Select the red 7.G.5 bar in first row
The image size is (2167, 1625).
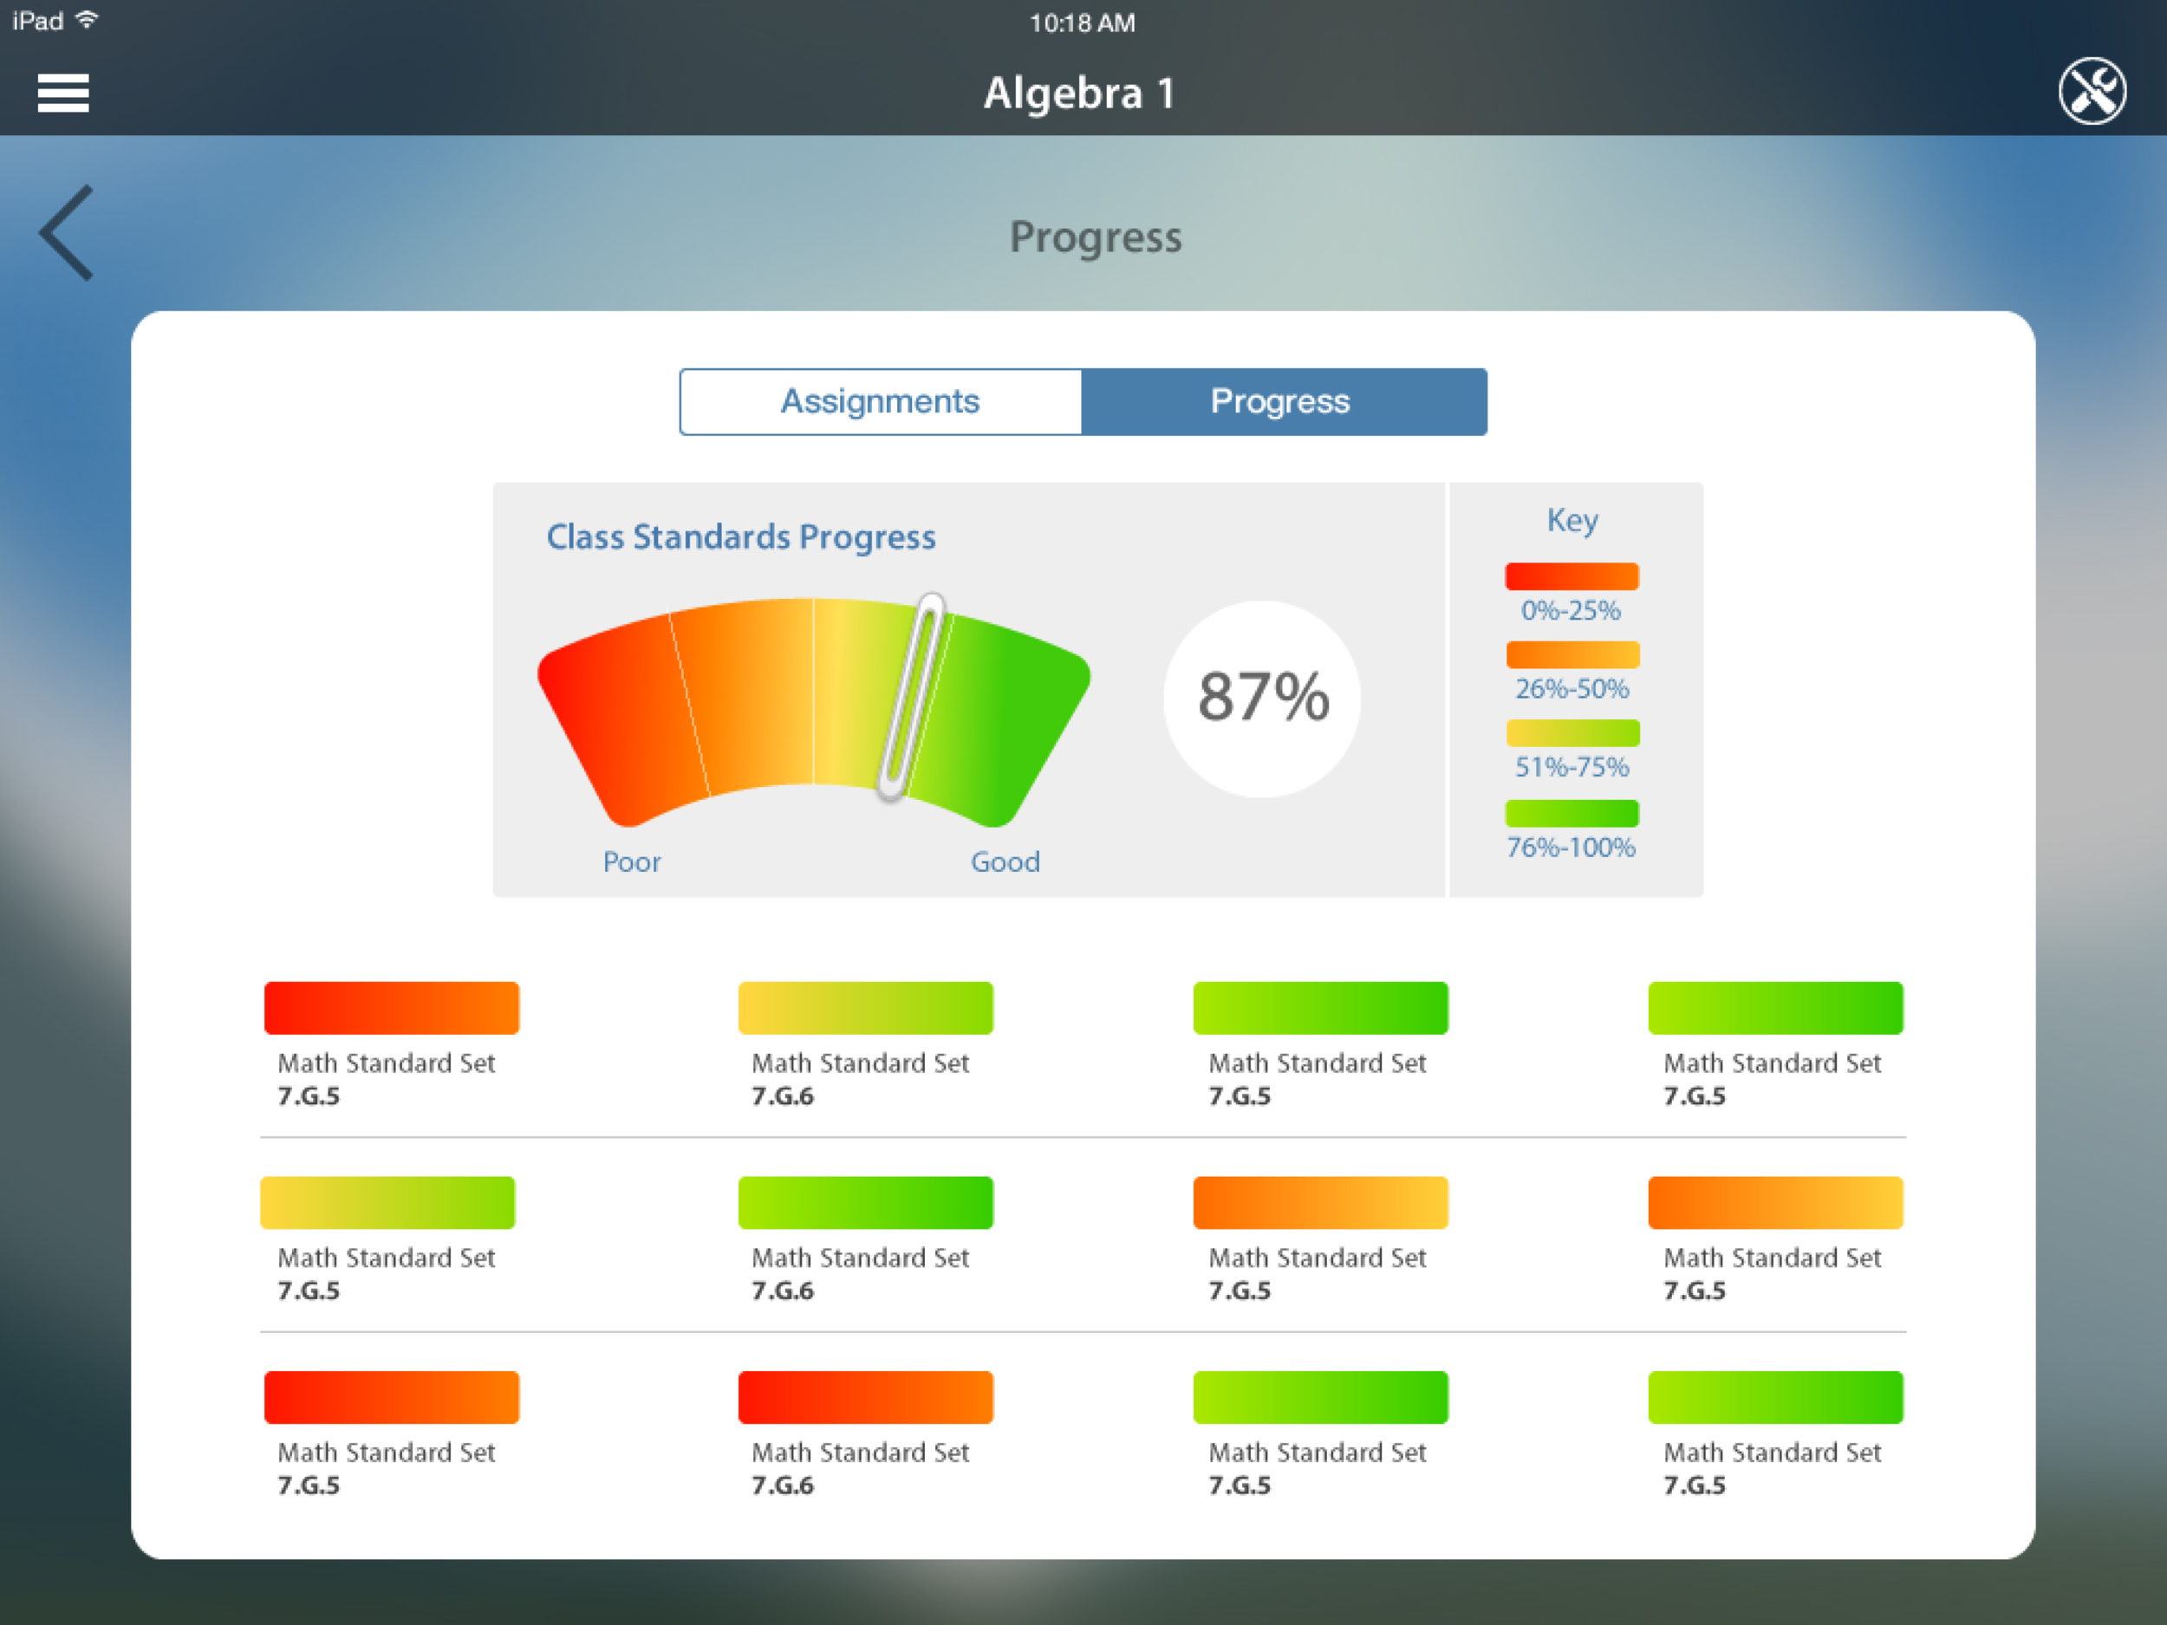coord(391,1007)
